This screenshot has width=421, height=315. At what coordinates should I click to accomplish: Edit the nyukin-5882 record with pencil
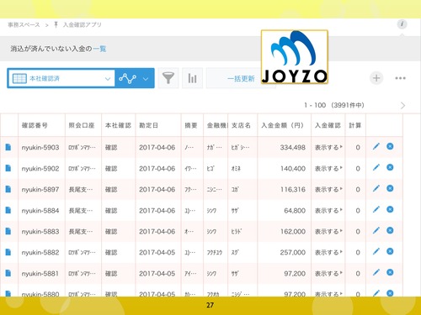(x=376, y=251)
